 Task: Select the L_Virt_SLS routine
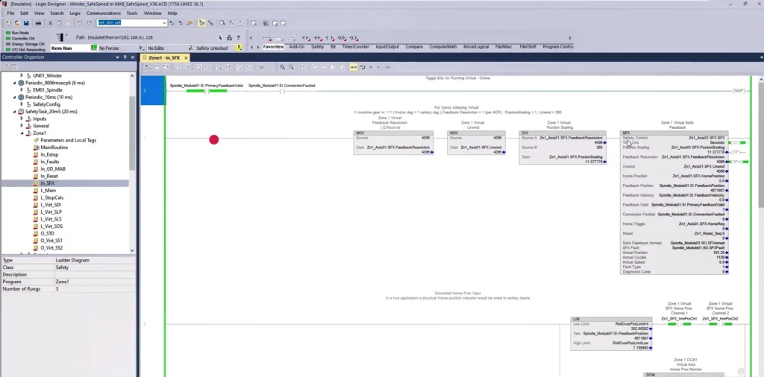pyautogui.click(x=51, y=219)
